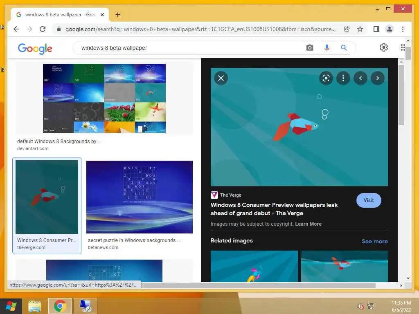Reload the current page
Screen dimensions: 419x314
tap(43, 29)
